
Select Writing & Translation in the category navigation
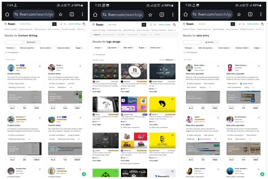pos(69,29)
